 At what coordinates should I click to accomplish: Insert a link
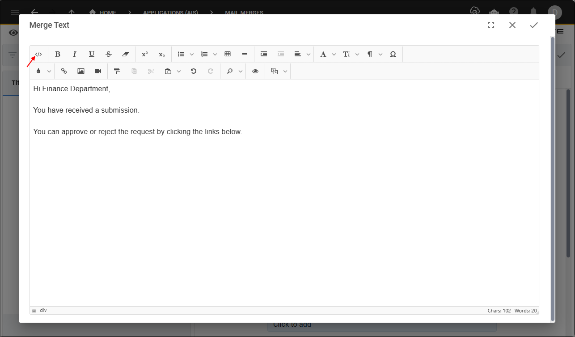[64, 71]
